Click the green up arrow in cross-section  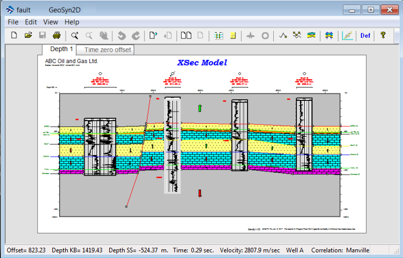point(200,107)
